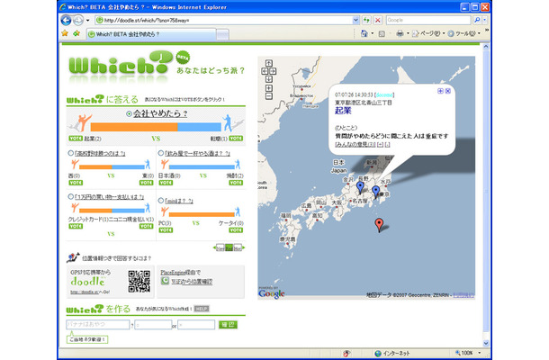
Task: Click the Feeds icon in command bar
Action: pos(382,33)
